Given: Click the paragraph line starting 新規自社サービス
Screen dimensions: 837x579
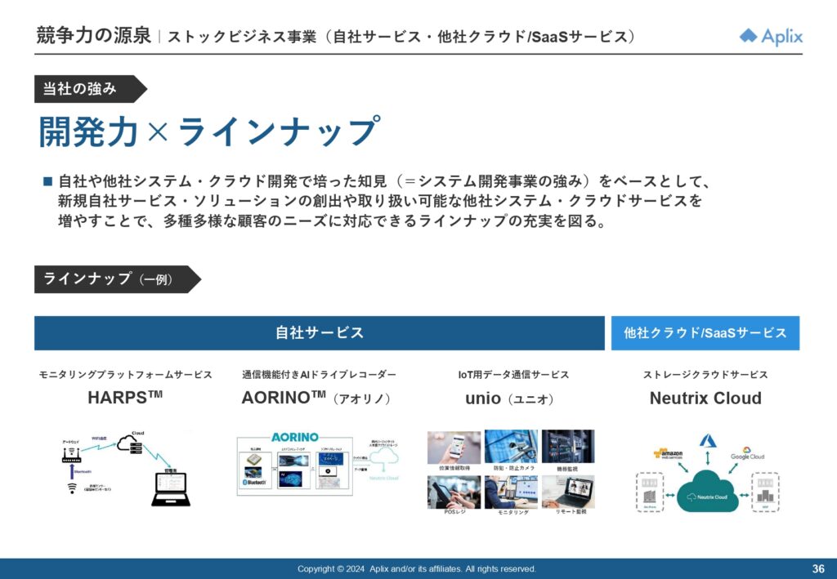Looking at the screenshot, I should [x=380, y=201].
